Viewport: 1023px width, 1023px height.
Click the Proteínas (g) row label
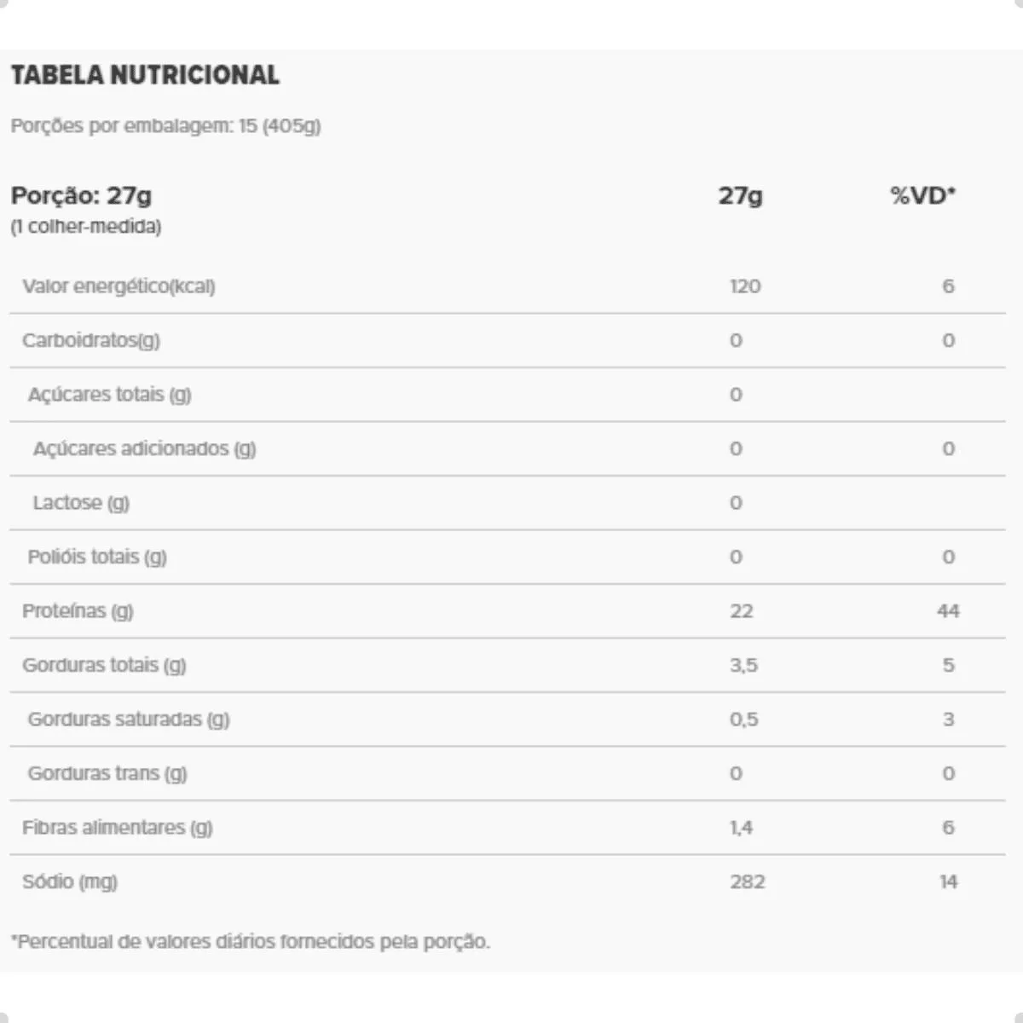pyautogui.click(x=78, y=611)
